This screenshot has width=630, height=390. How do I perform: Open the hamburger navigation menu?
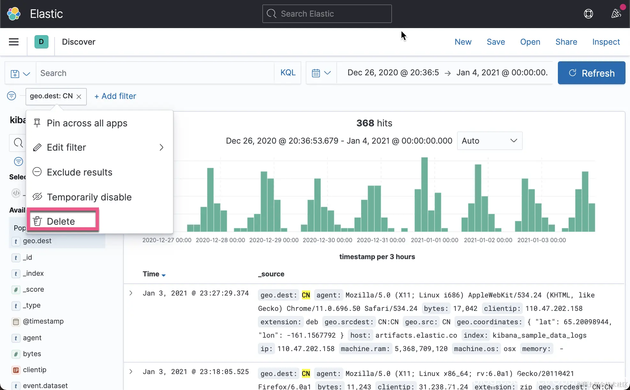click(x=13, y=42)
